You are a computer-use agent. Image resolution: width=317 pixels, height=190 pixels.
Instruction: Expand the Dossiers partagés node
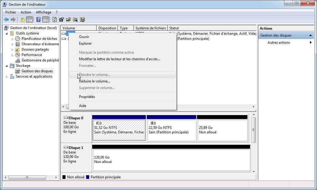12,50
